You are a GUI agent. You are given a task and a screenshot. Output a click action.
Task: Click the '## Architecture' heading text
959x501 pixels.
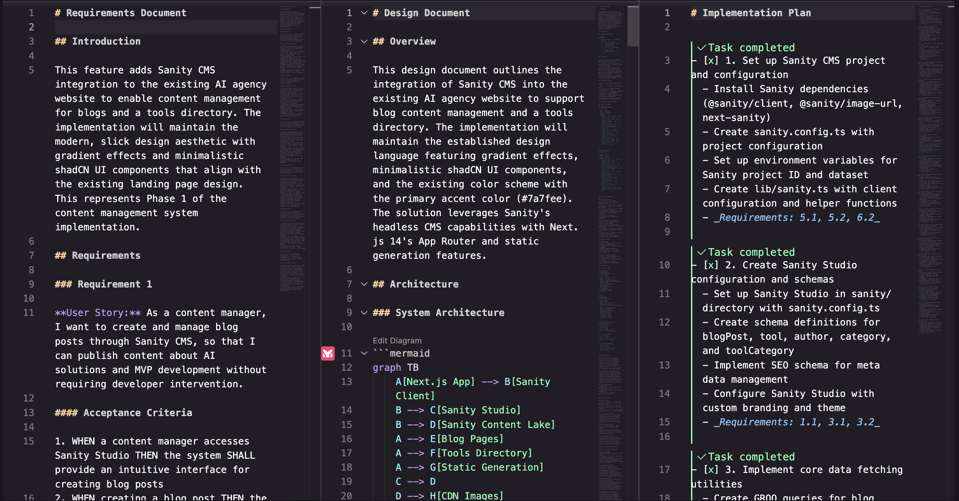pos(416,284)
